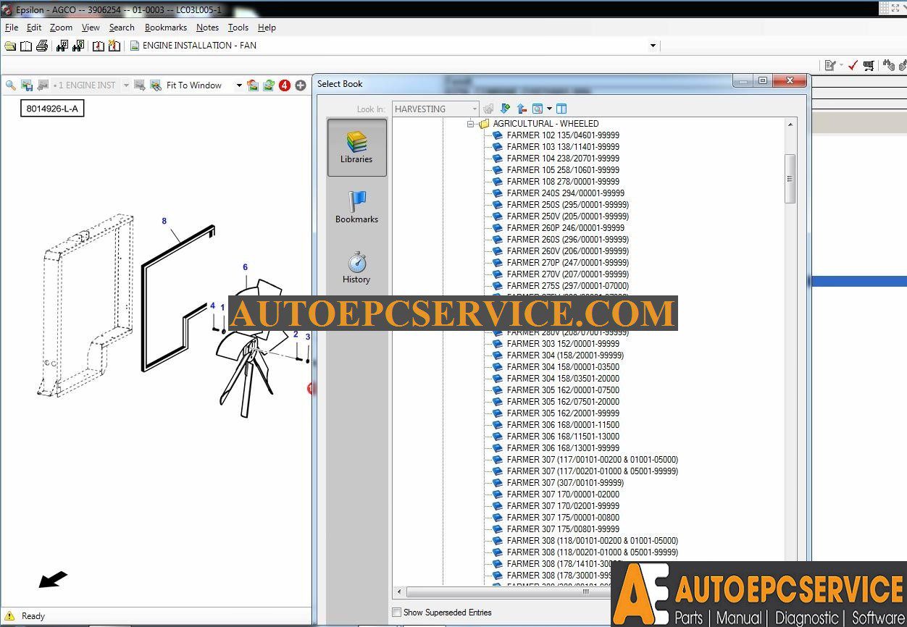The image size is (907, 627).
Task: Select FARMER 307 175/00801-99999 book
Action: pyautogui.click(x=563, y=529)
